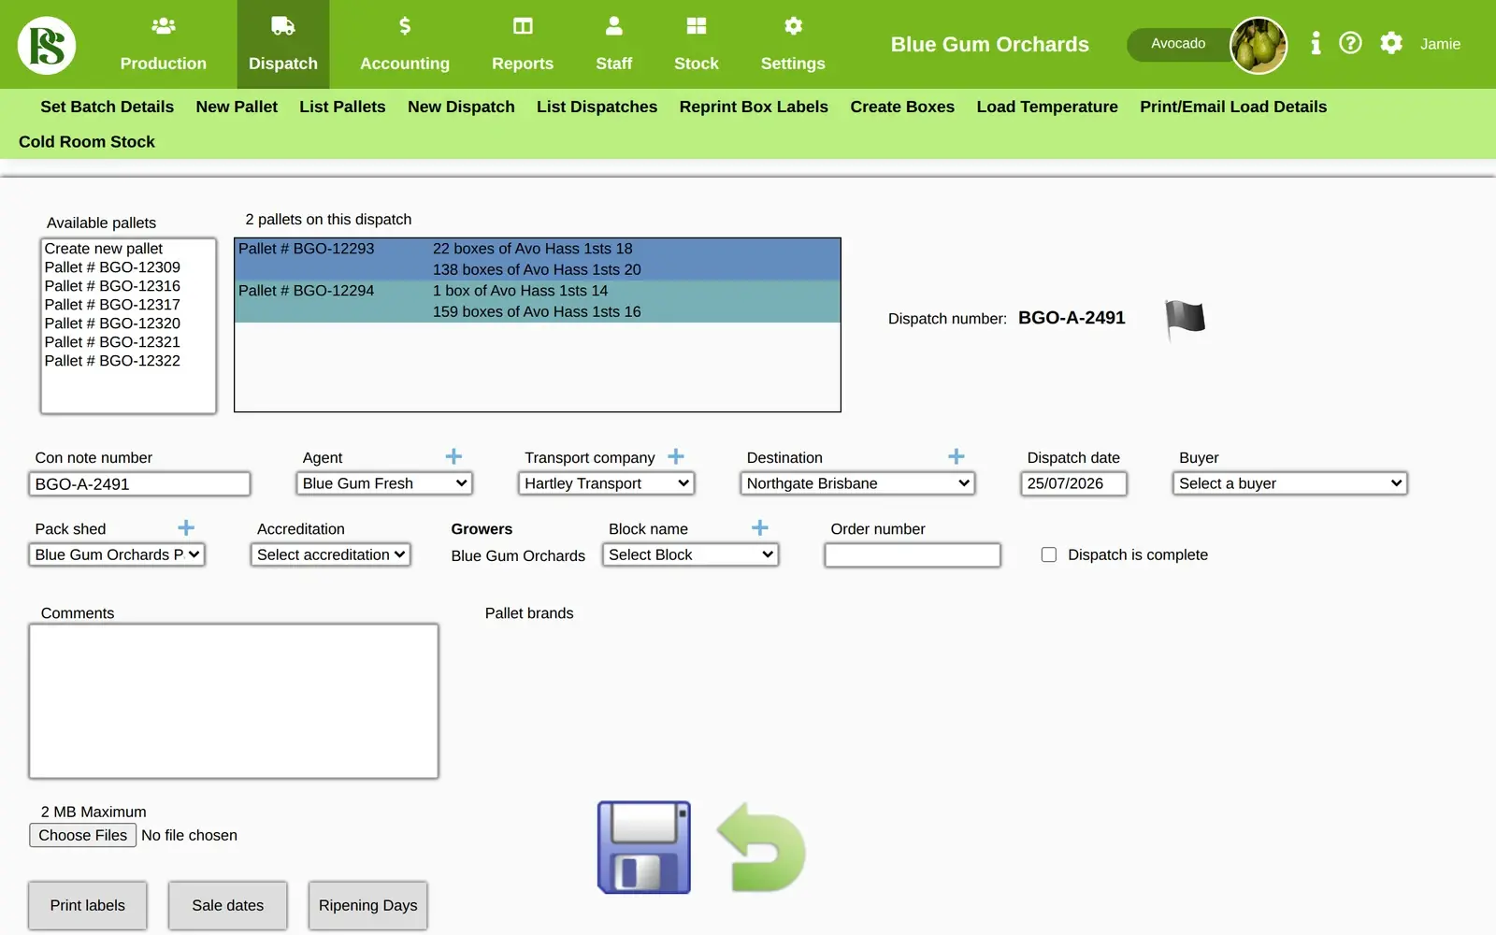Image resolution: width=1496 pixels, height=935 pixels.
Task: Open the Select Block dropdown
Action: [x=690, y=554]
